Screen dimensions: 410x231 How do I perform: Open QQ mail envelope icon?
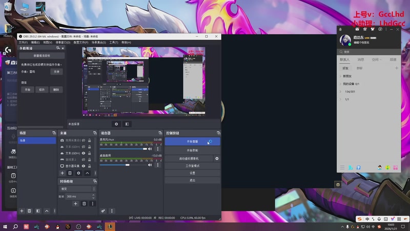point(357,29)
